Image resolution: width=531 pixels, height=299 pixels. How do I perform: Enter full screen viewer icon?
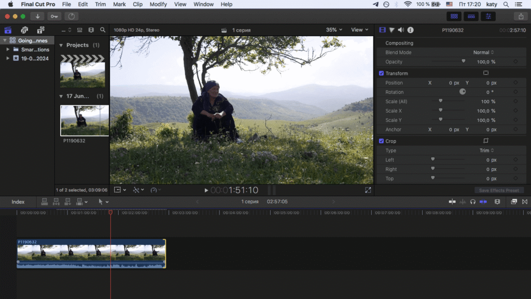pos(368,190)
